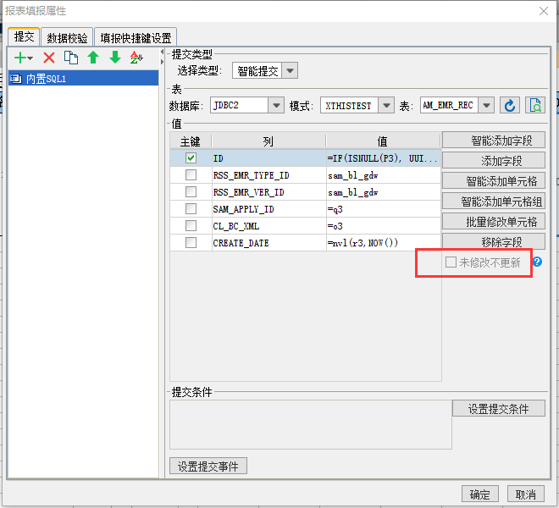Select the RSS_EMR_TYPE_ID column cell

(269, 175)
